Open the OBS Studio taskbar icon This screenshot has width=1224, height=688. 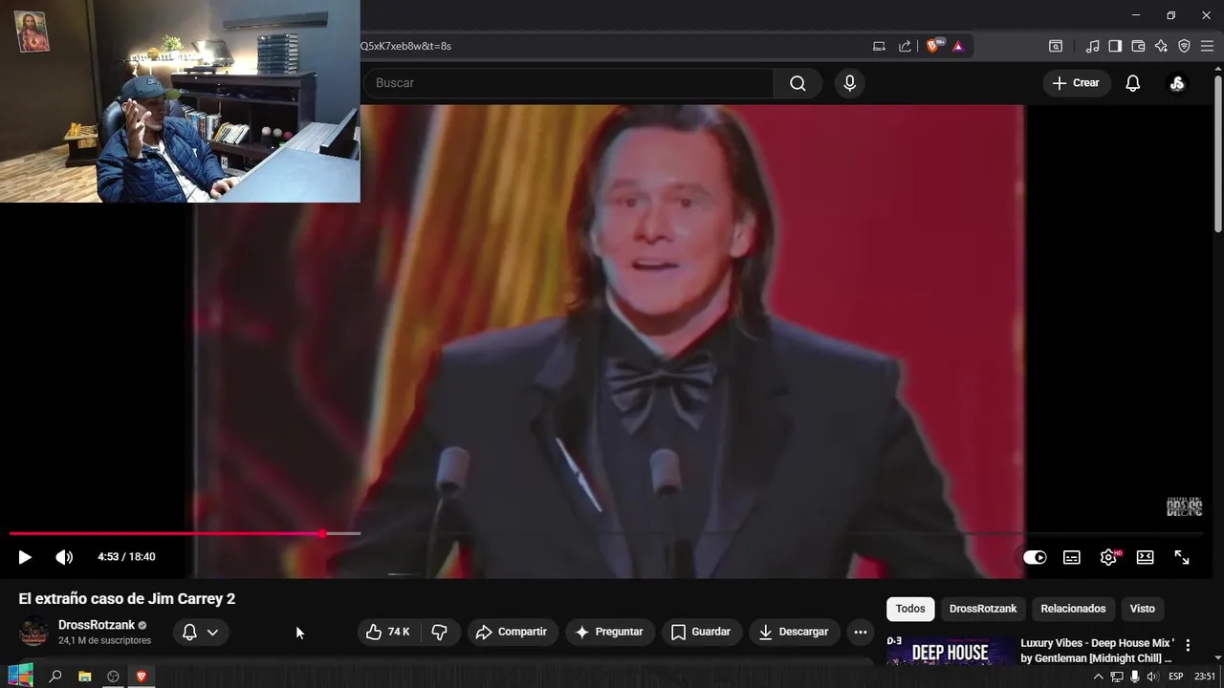point(113,677)
